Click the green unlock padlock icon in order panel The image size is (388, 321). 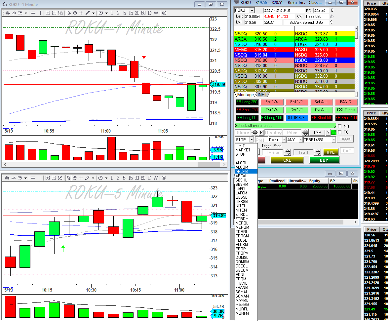333,133
